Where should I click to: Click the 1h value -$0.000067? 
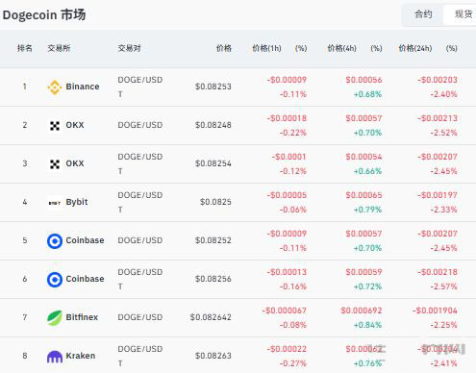tap(284, 311)
